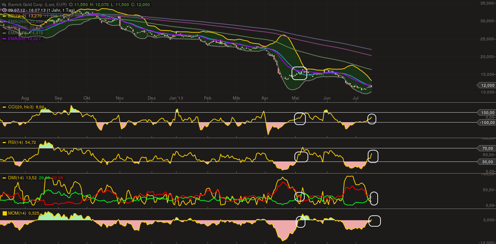Screen dimensions: 496x244
Task: Select the Apr label on the time axis
Action: [265, 98]
